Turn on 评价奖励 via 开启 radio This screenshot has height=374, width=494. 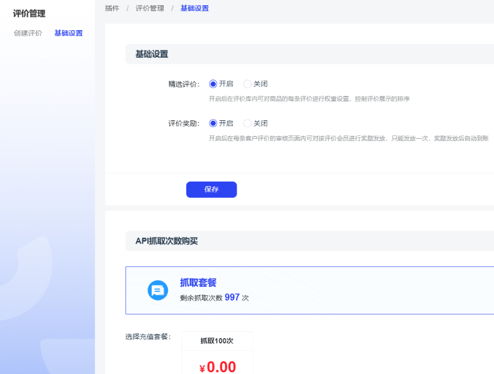(213, 123)
